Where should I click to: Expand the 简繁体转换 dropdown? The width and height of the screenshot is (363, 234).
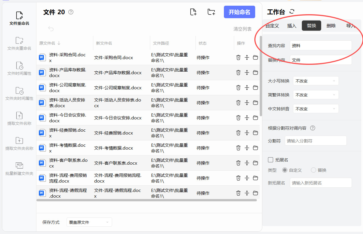316,95
